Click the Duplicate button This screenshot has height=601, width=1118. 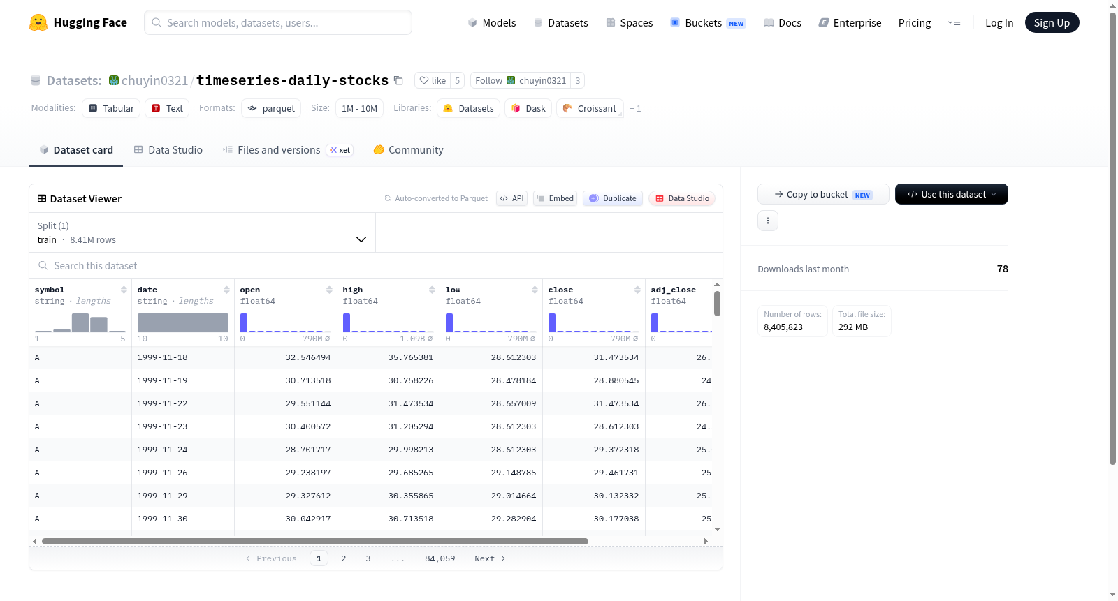point(613,198)
